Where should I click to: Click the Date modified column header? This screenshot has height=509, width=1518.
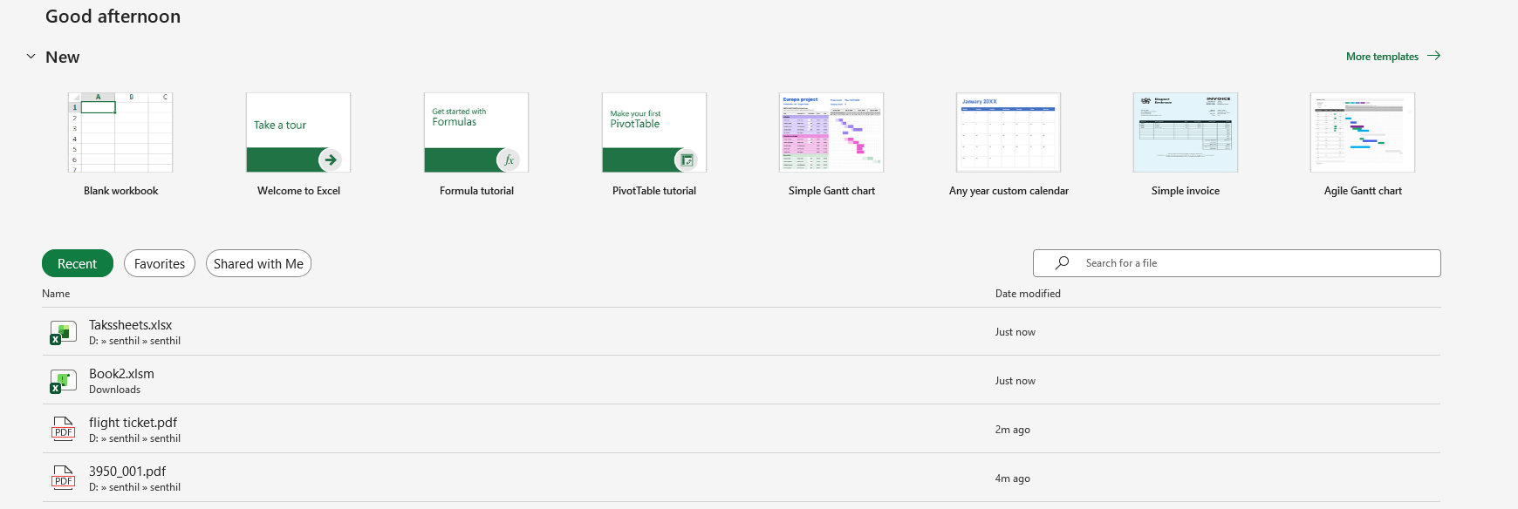pyautogui.click(x=1028, y=294)
